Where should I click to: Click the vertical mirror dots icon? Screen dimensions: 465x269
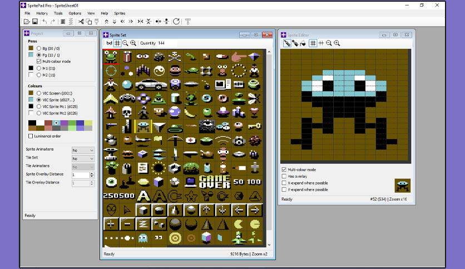[166, 21]
